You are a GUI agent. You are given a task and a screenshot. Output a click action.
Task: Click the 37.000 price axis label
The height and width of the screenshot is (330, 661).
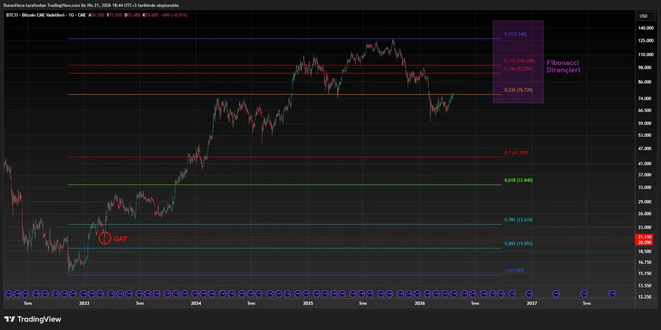[644, 175]
